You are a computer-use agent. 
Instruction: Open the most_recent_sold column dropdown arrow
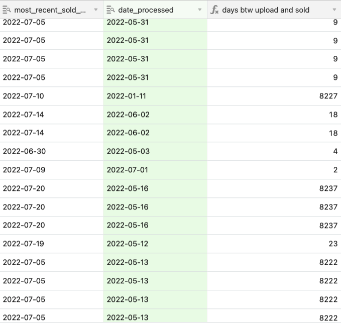[96, 10]
